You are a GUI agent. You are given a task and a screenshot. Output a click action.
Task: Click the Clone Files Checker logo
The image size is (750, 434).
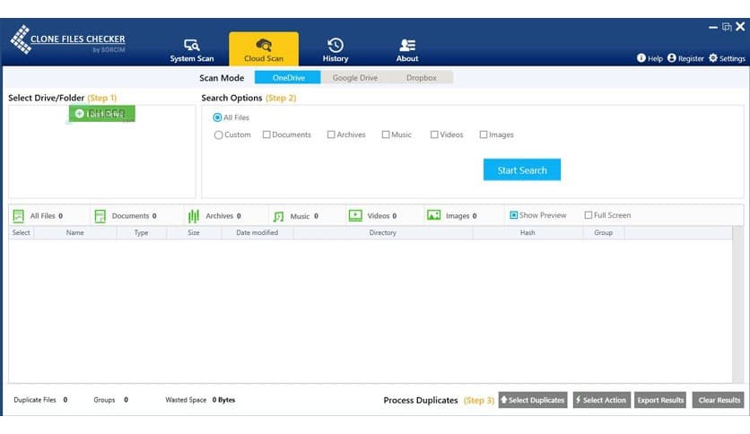click(68, 39)
